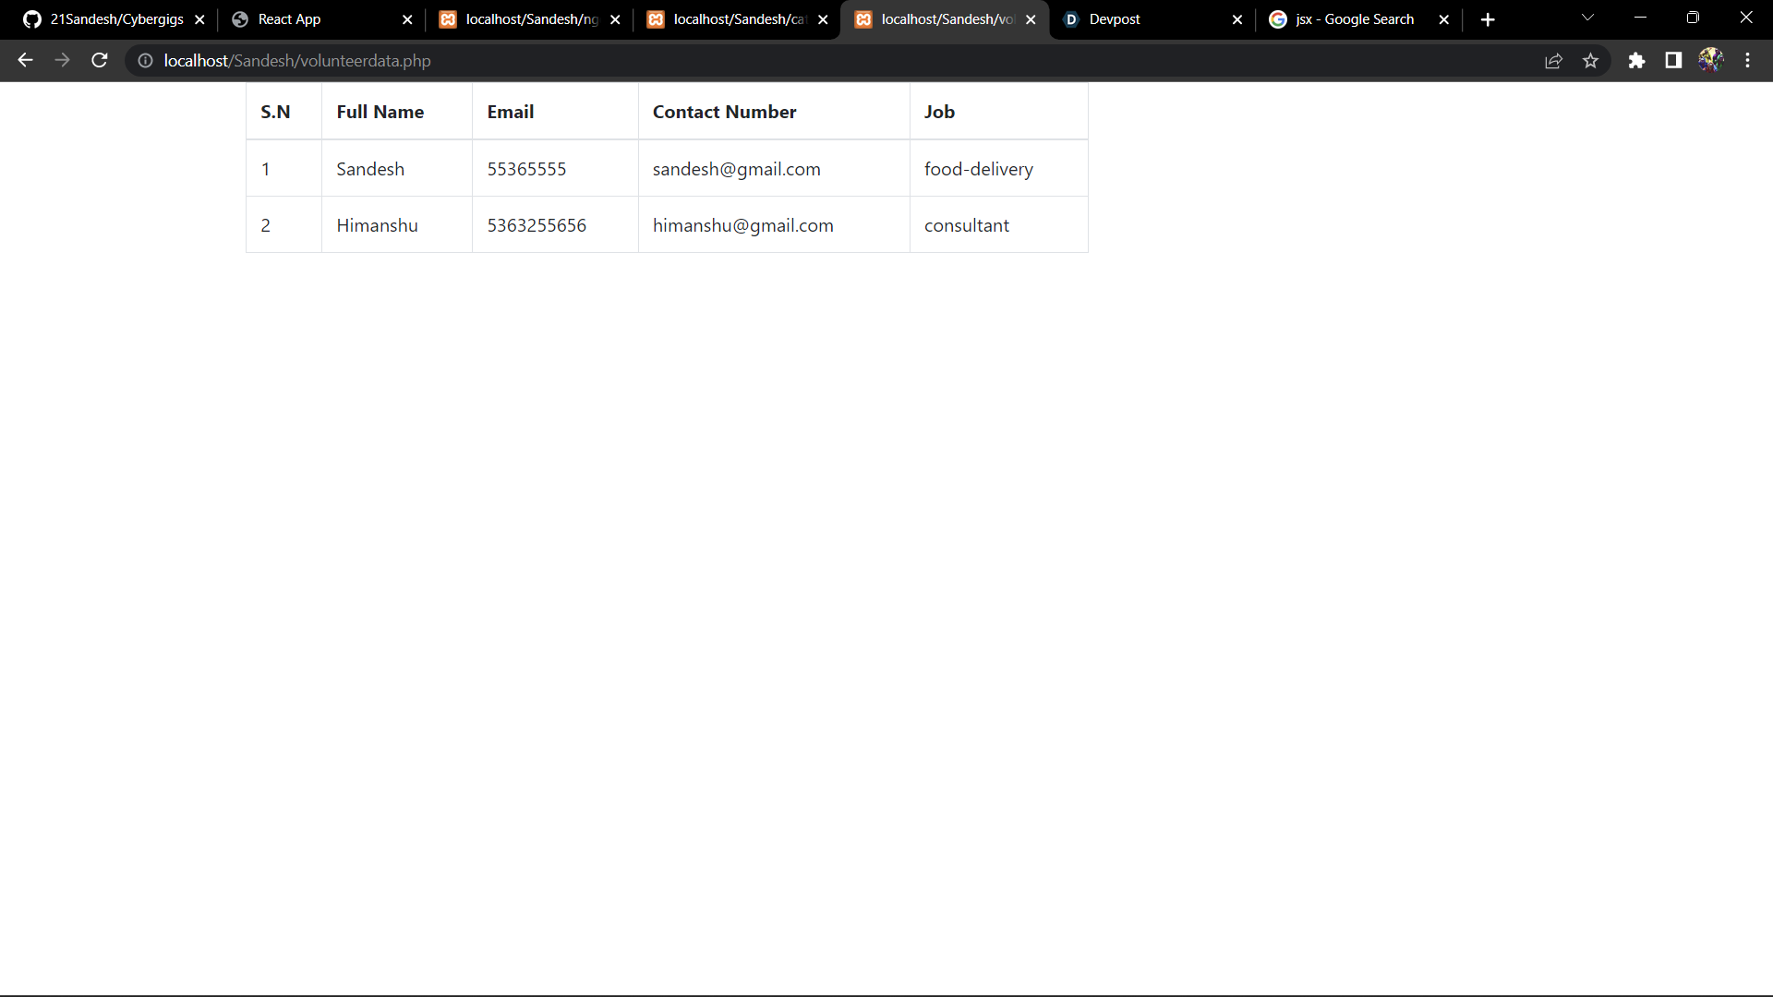Toggle the browser side panel
Screen dimensions: 1773x997
point(1673,61)
